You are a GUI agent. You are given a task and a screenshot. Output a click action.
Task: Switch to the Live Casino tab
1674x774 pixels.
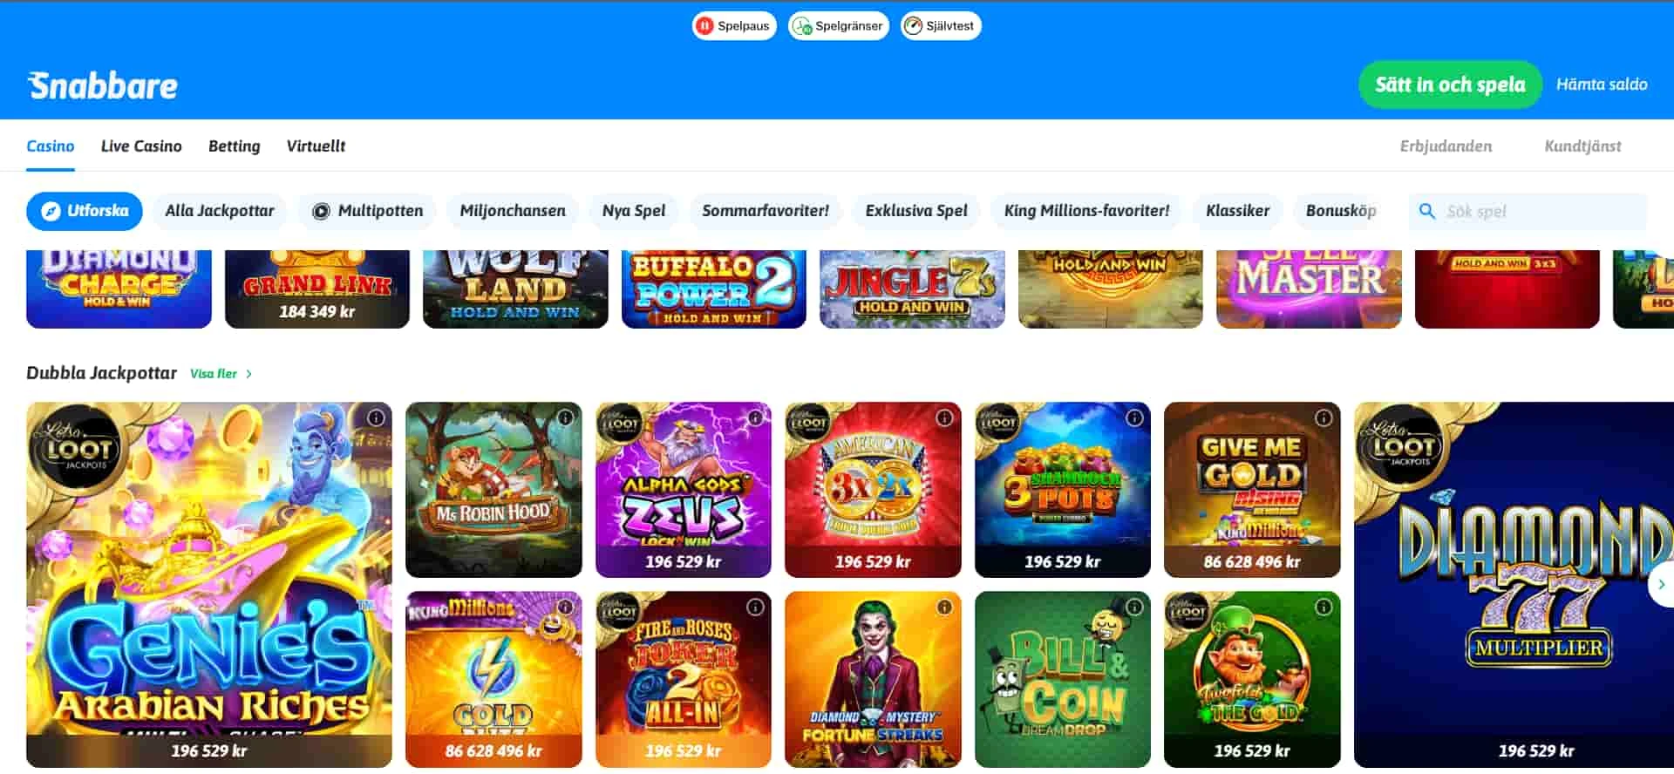141,146
